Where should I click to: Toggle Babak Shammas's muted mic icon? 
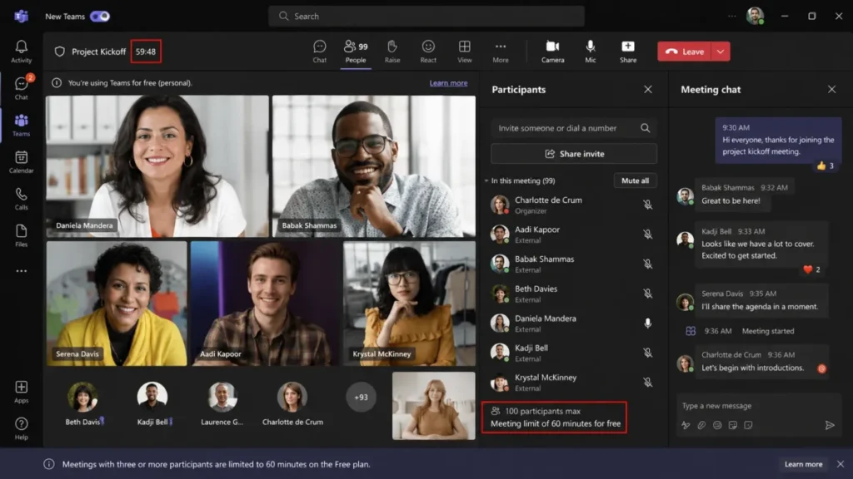(647, 264)
